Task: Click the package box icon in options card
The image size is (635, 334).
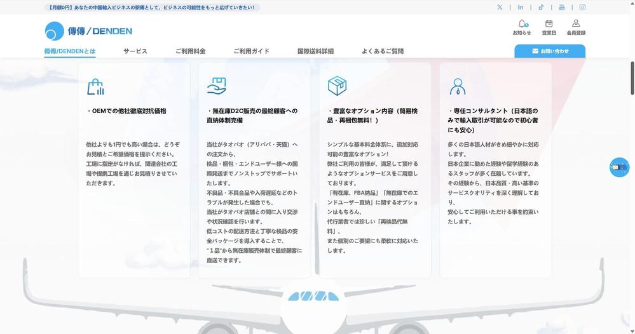Action: coord(337,86)
